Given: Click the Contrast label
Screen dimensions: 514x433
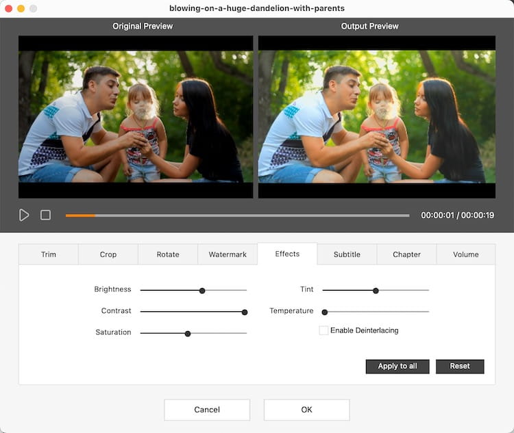Looking at the screenshot, I should [116, 311].
